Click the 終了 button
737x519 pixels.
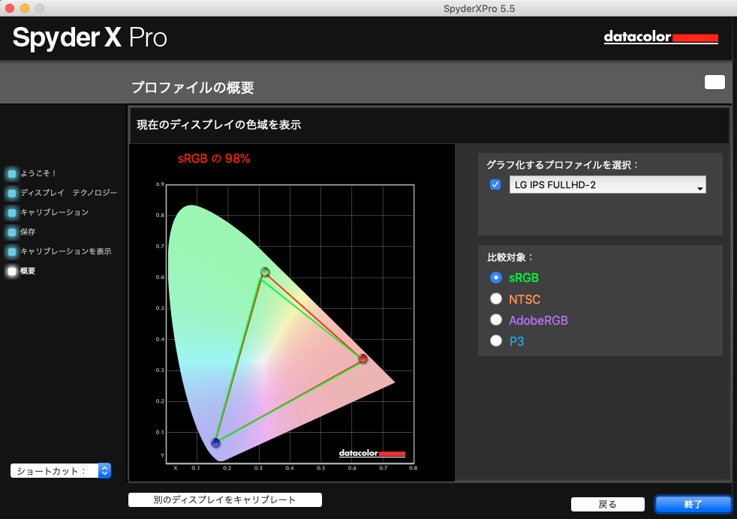[692, 504]
